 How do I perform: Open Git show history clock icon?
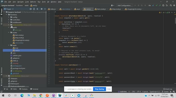163,5
